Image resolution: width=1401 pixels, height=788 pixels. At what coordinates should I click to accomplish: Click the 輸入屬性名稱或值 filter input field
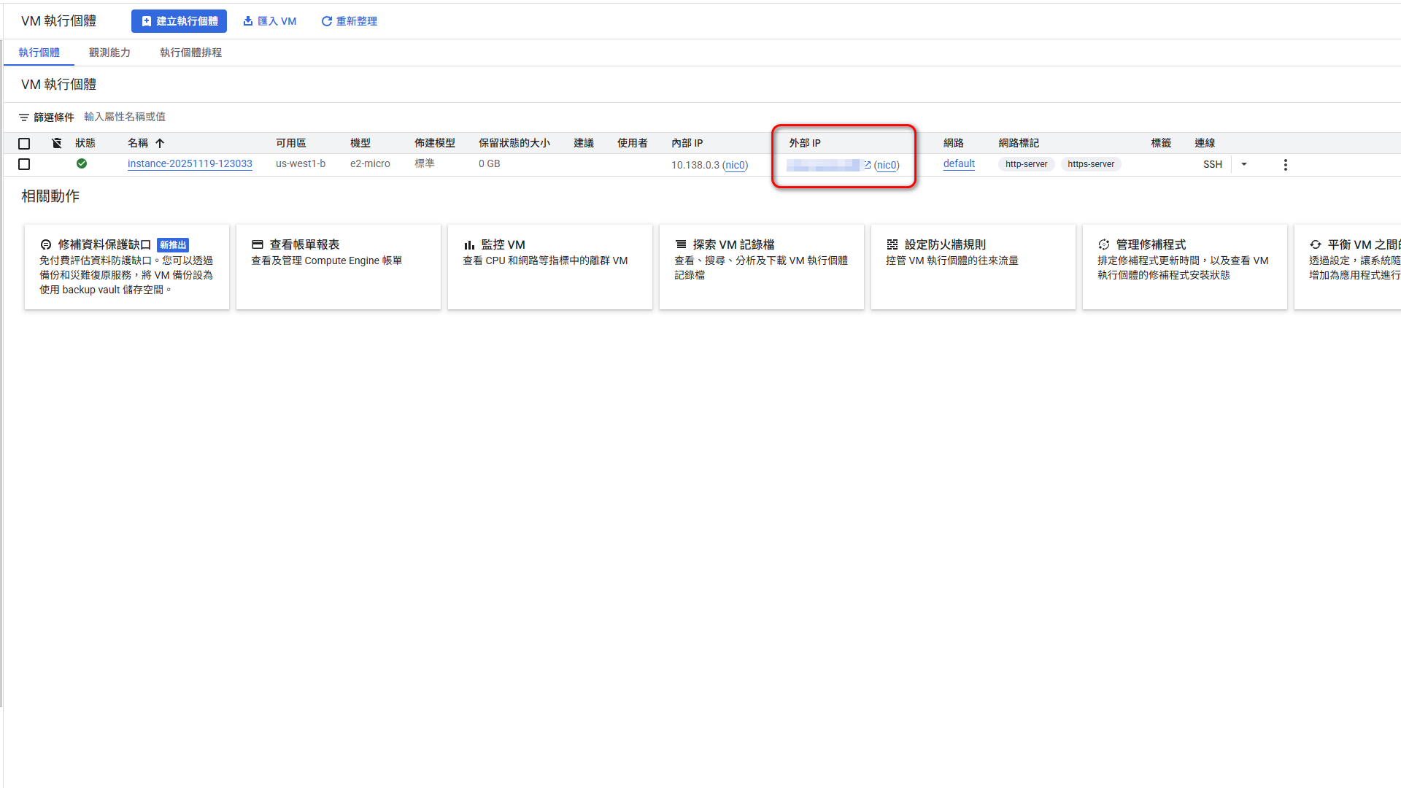(x=125, y=117)
